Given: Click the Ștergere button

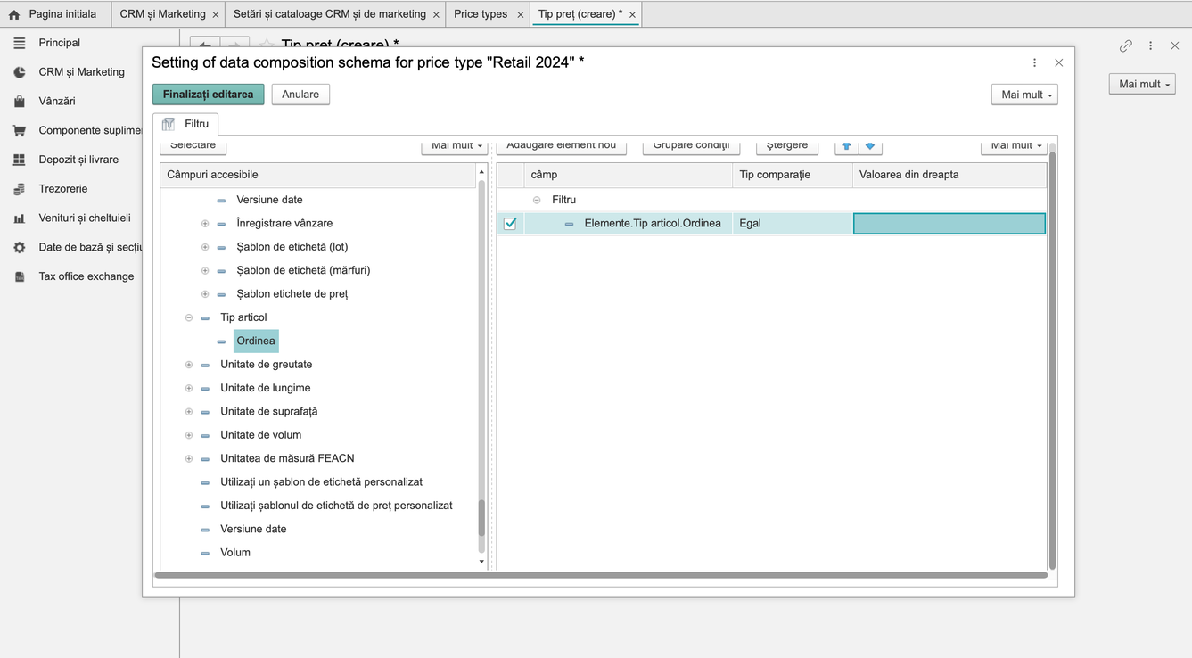Looking at the screenshot, I should pos(787,145).
